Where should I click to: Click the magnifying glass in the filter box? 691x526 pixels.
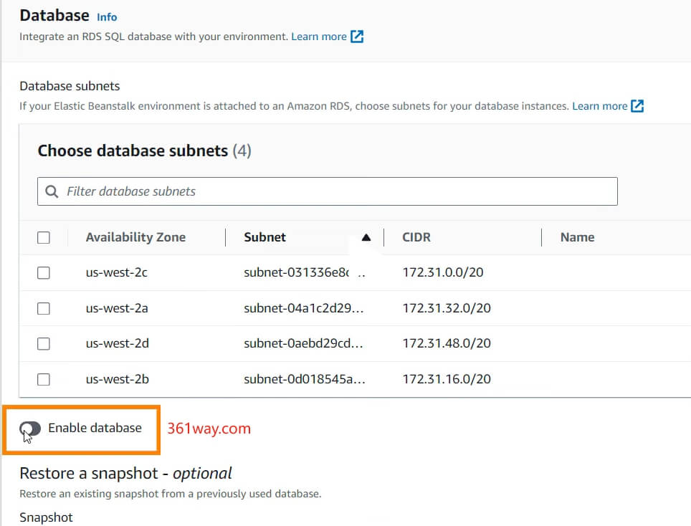pos(51,191)
